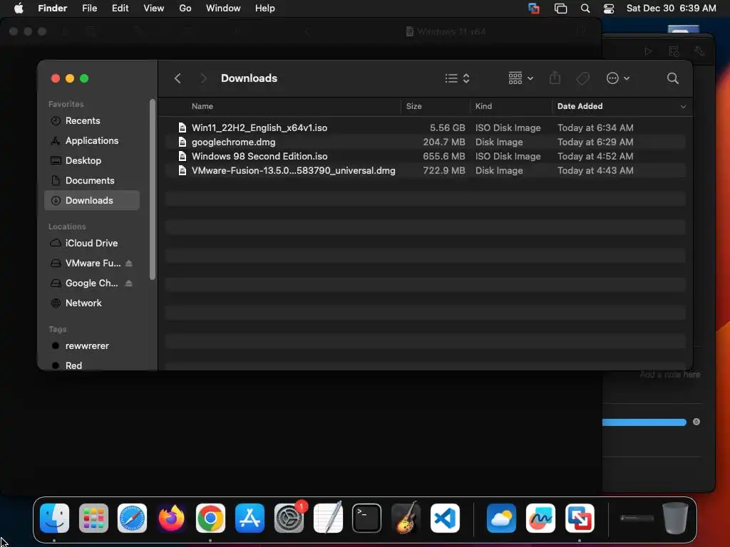Viewport: 730px width, 547px height.
Task: Open Desktop in the sidebar
Action: click(x=92, y=160)
